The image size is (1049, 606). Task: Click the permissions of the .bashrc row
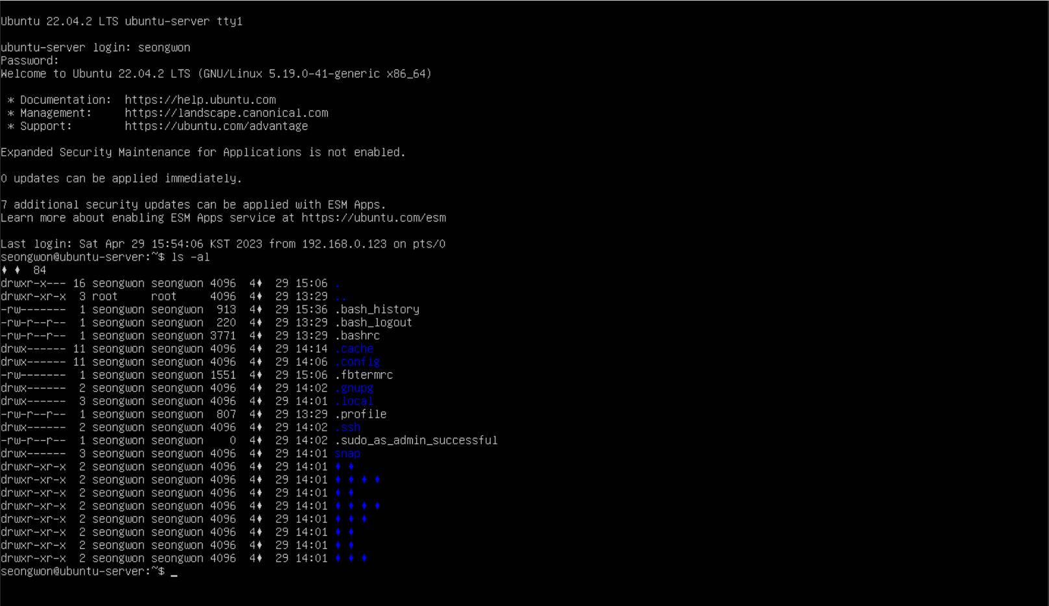pos(33,336)
